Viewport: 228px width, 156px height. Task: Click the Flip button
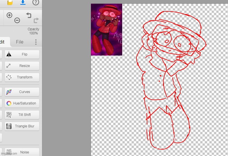[22, 54]
